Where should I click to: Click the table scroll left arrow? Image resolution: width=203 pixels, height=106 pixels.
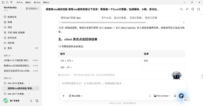[x=59, y=22]
